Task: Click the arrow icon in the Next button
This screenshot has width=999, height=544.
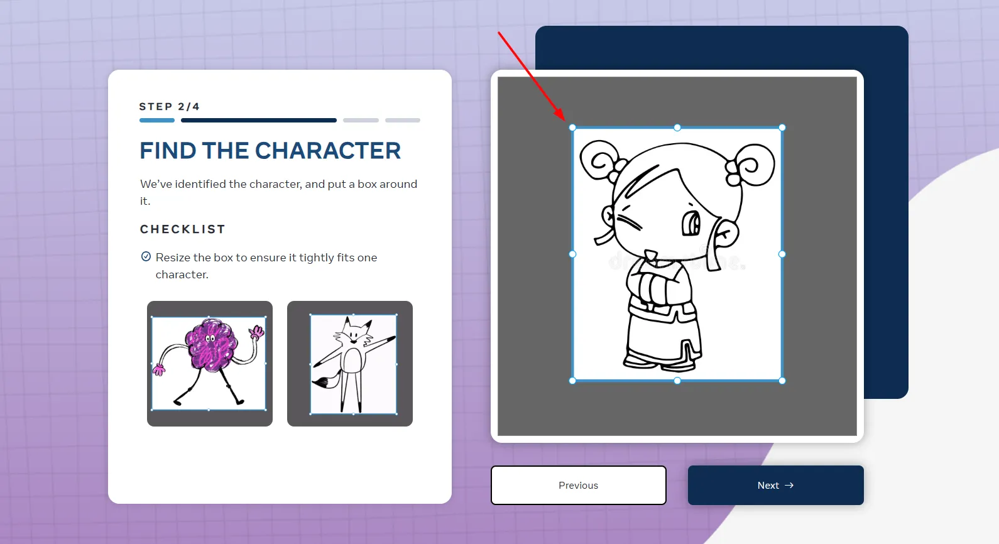Action: coord(789,485)
